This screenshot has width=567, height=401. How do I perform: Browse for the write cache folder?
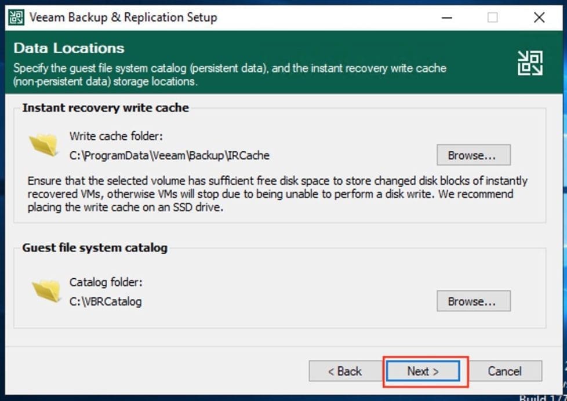coord(473,155)
